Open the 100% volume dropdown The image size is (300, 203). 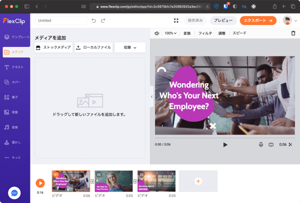click(x=170, y=33)
